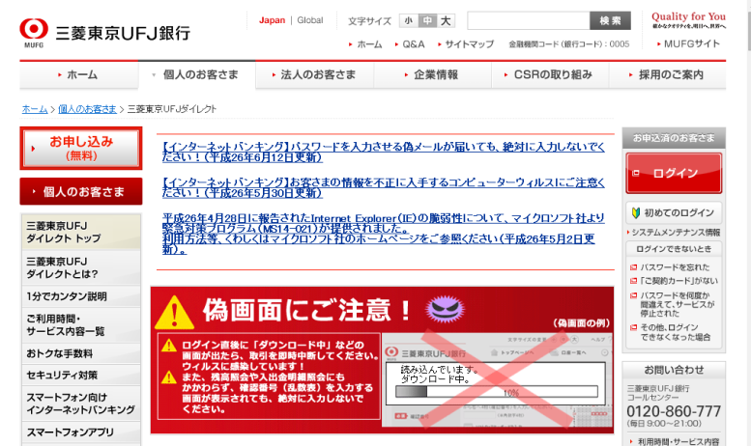Screen dimensions: 751x446
Task: Open スマートフォンアプリ sidebar item
Action: [81, 432]
